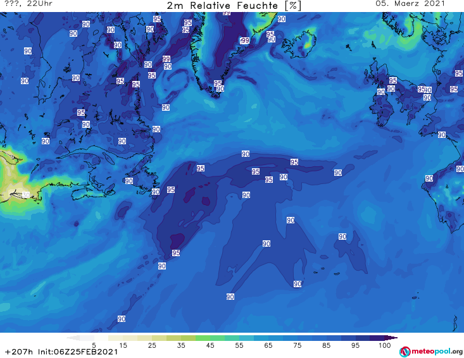464x358 pixels.
Task: Click the meteopool.org logo
Action: (x=431, y=352)
